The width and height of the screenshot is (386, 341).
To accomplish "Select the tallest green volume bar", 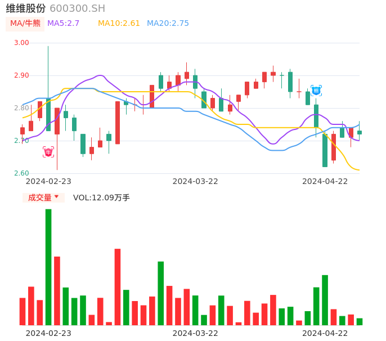I will (48, 267).
